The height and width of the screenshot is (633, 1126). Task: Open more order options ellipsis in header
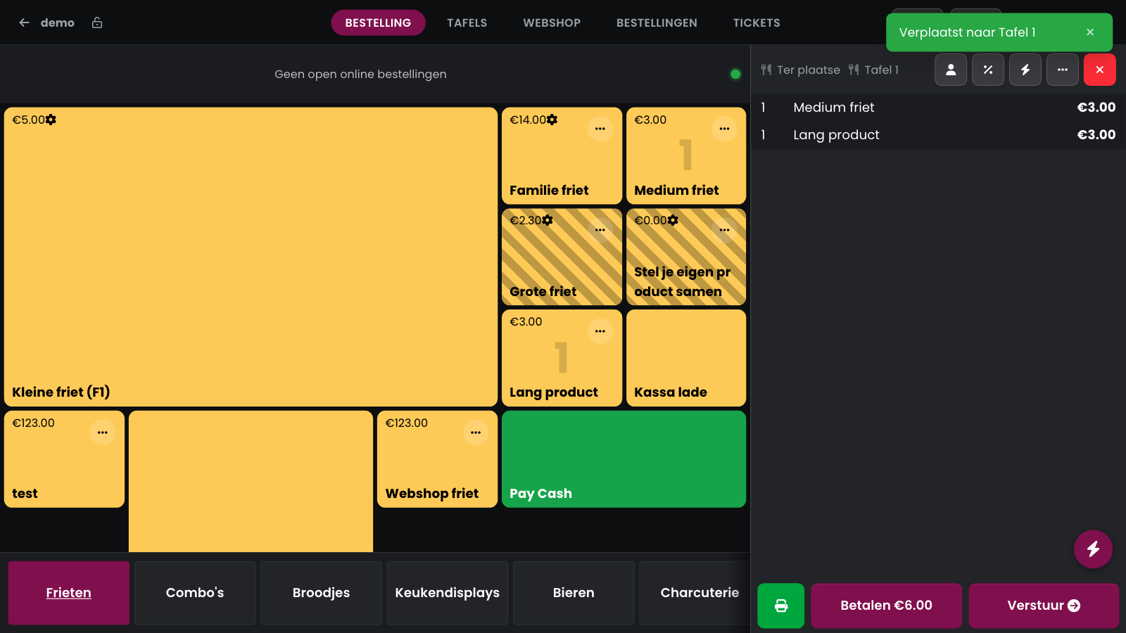click(1063, 70)
